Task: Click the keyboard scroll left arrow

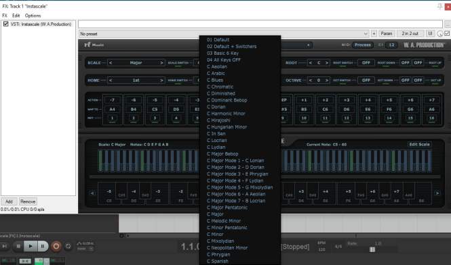Action: (92, 193)
